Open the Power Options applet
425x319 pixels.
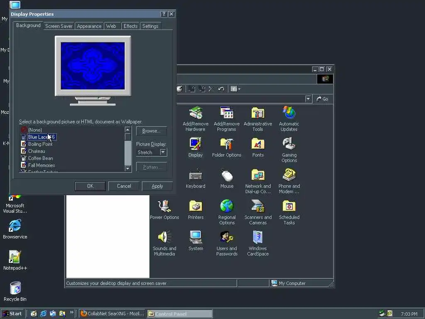point(164,210)
